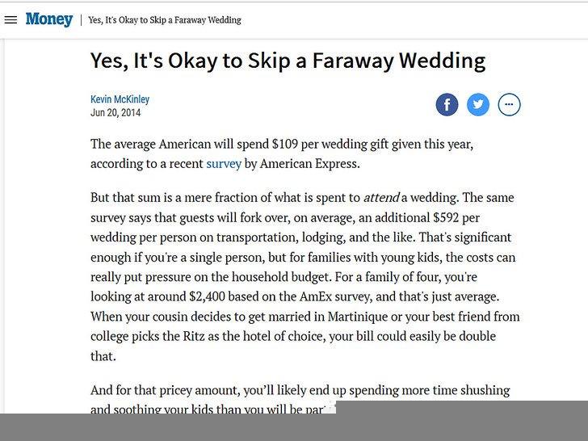Click the $592 figure in text
Image resolution: width=588 pixels, height=441 pixels.
(446, 217)
